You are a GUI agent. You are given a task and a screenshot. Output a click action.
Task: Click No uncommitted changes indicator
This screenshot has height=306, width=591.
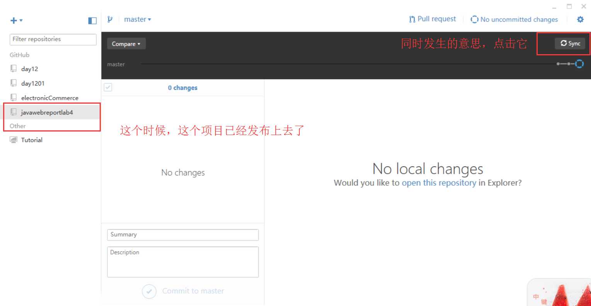(x=514, y=19)
